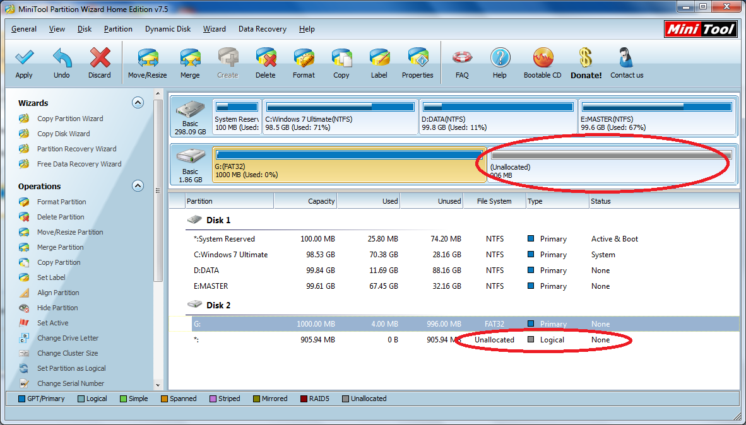
Task: Launch Partition Recovery Wizard
Action: pyautogui.click(x=76, y=149)
